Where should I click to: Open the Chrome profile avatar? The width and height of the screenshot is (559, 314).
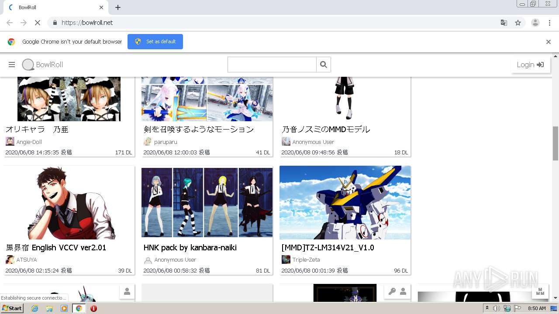[x=535, y=23]
